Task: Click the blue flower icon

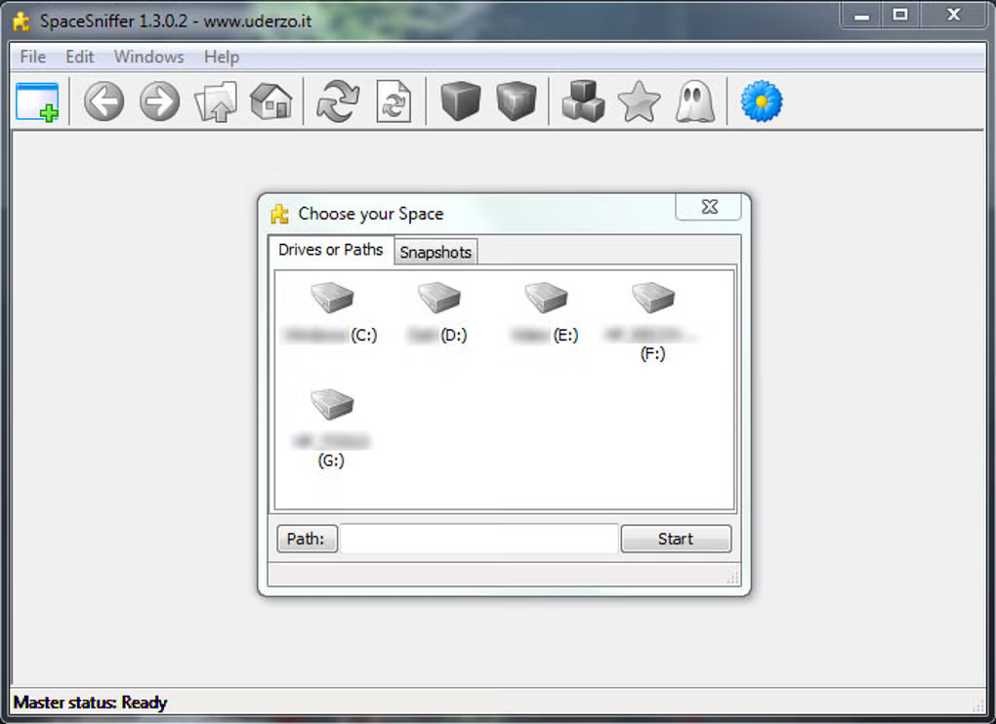Action: click(762, 101)
